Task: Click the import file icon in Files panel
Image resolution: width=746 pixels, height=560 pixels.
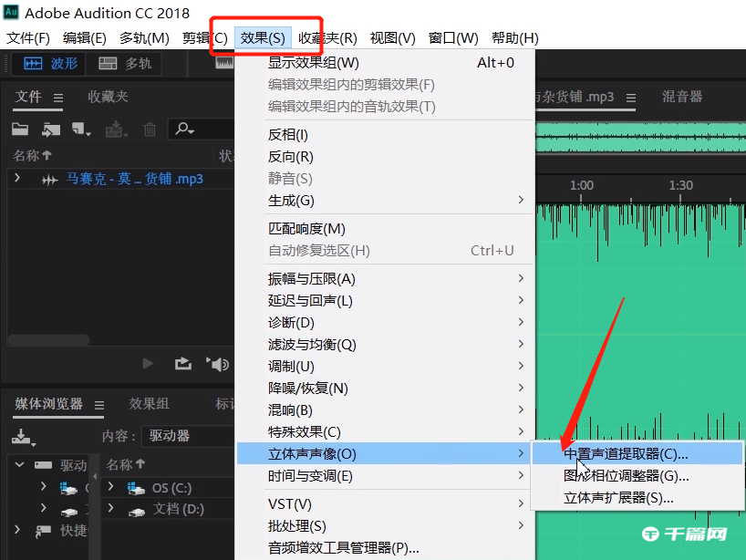Action: click(49, 130)
